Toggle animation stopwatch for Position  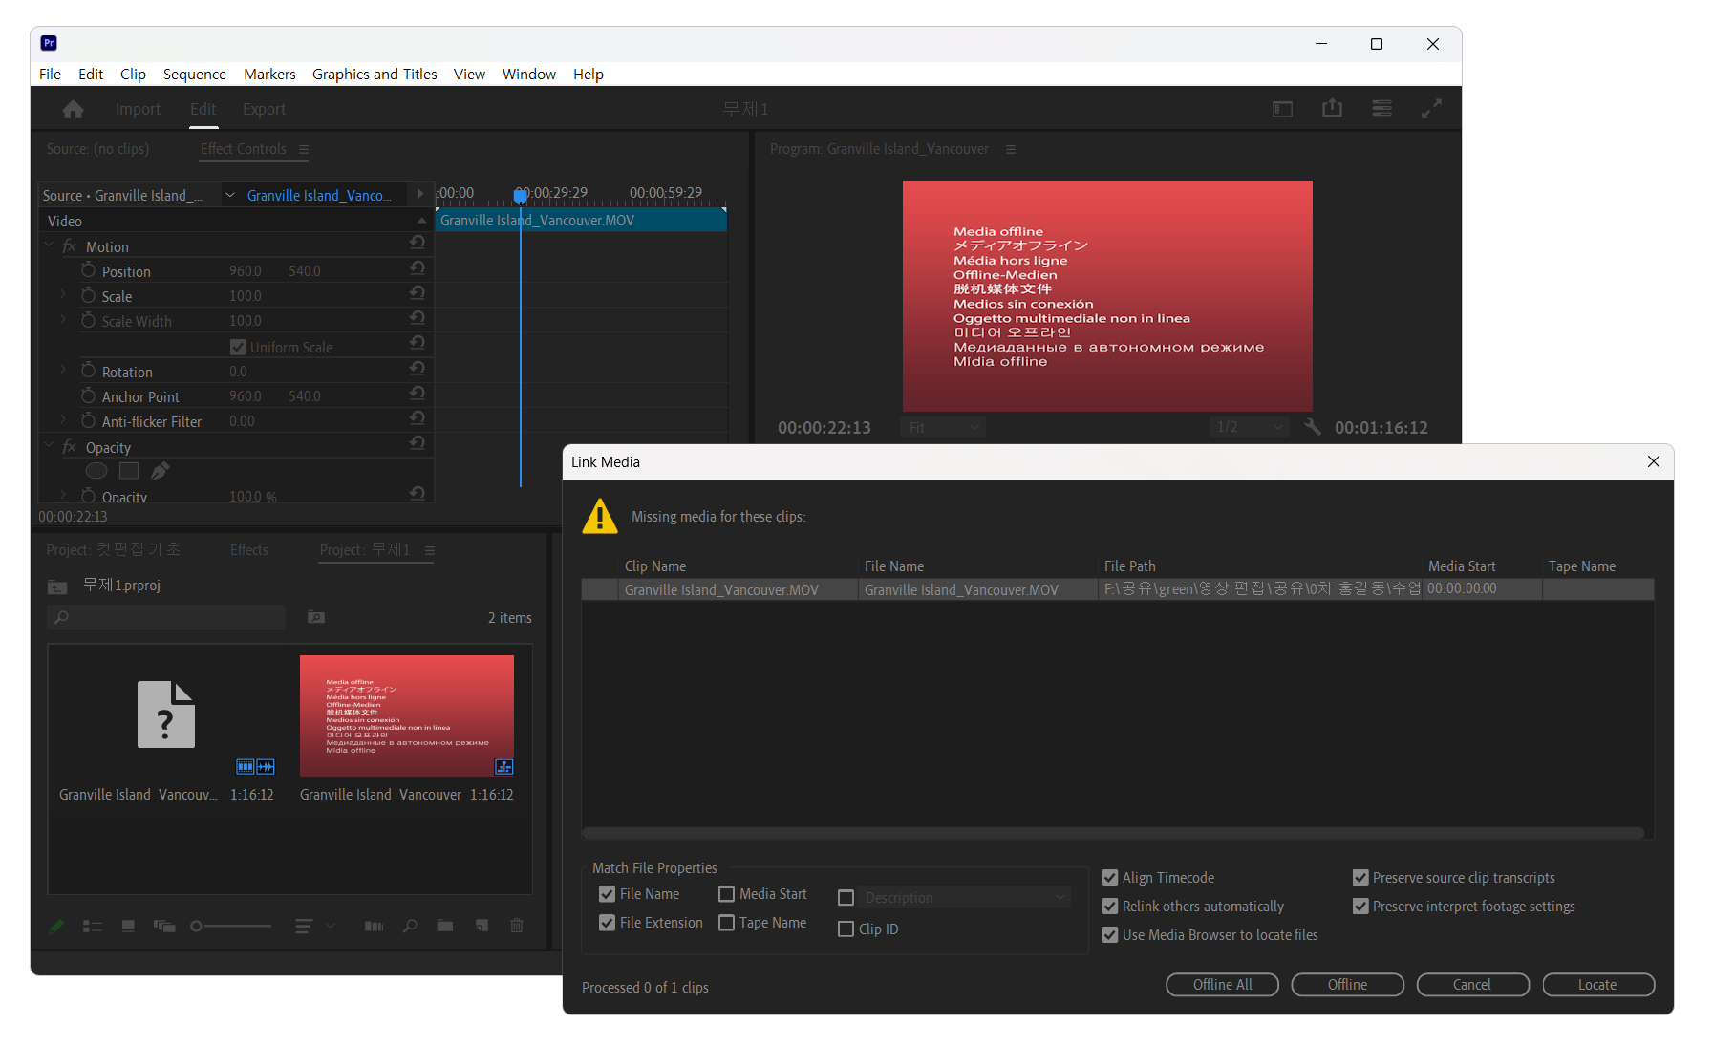(x=88, y=270)
